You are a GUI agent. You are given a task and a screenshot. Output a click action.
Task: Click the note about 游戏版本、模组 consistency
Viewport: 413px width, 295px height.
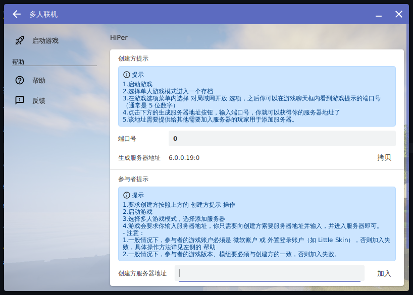click(x=230, y=254)
